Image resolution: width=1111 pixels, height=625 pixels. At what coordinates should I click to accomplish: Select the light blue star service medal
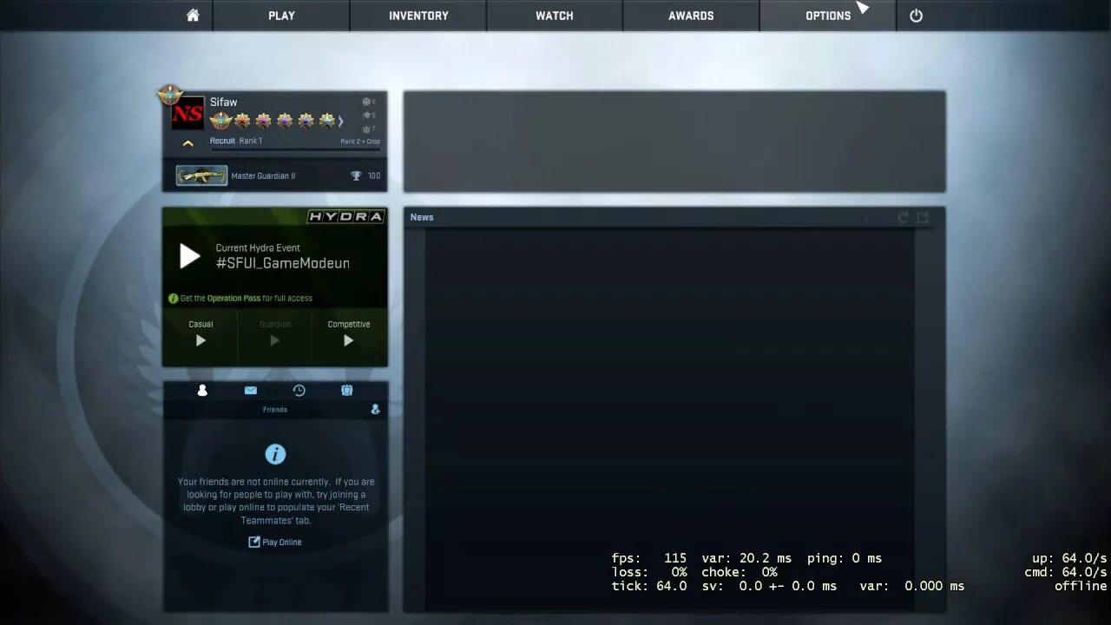pyautogui.click(x=326, y=121)
